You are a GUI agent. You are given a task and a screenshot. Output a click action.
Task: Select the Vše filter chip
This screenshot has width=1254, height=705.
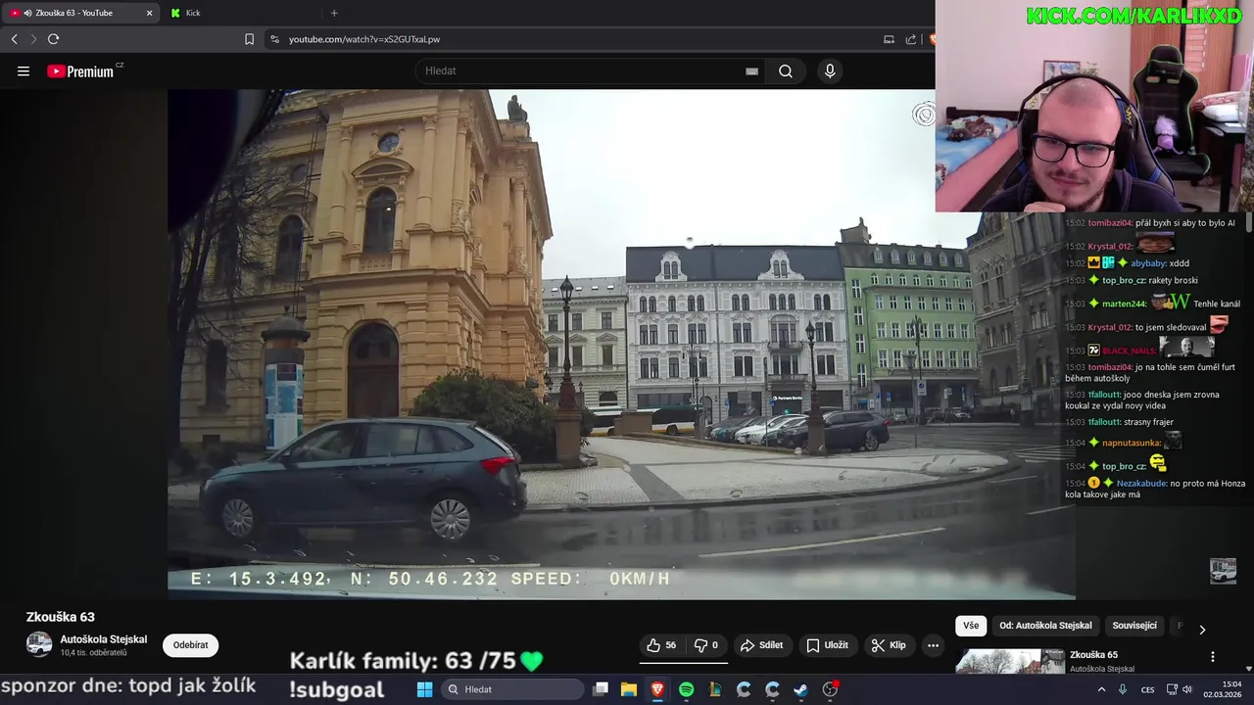[970, 626]
